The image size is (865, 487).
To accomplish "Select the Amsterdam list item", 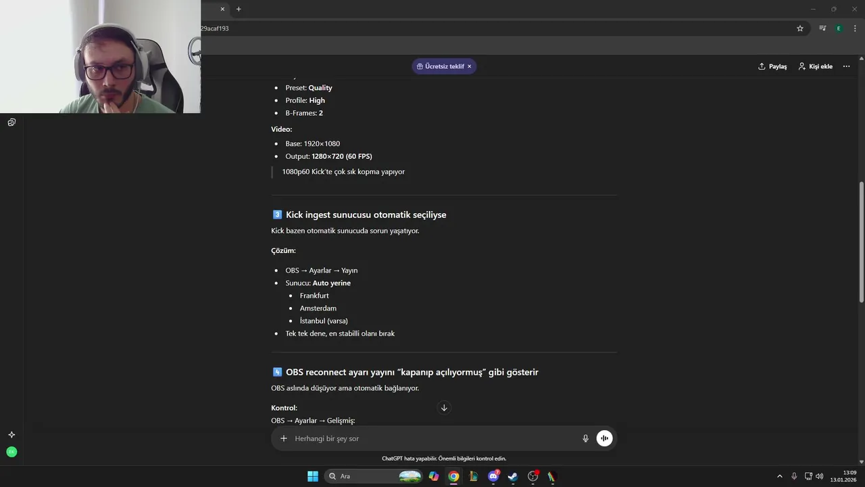I will 318,308.
